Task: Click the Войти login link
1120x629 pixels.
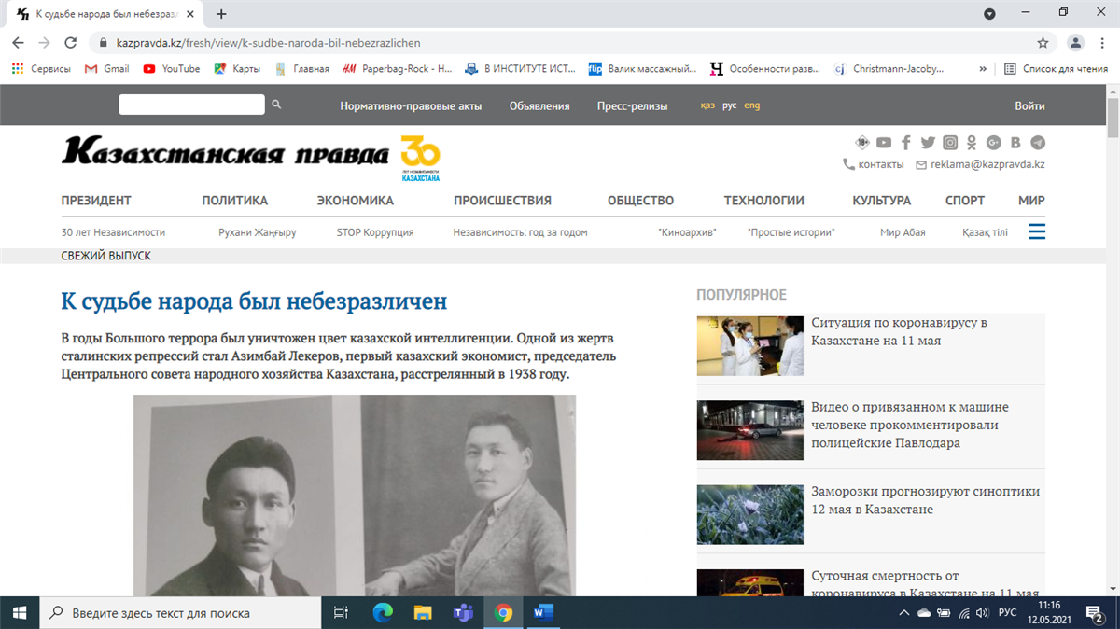Action: (1029, 106)
